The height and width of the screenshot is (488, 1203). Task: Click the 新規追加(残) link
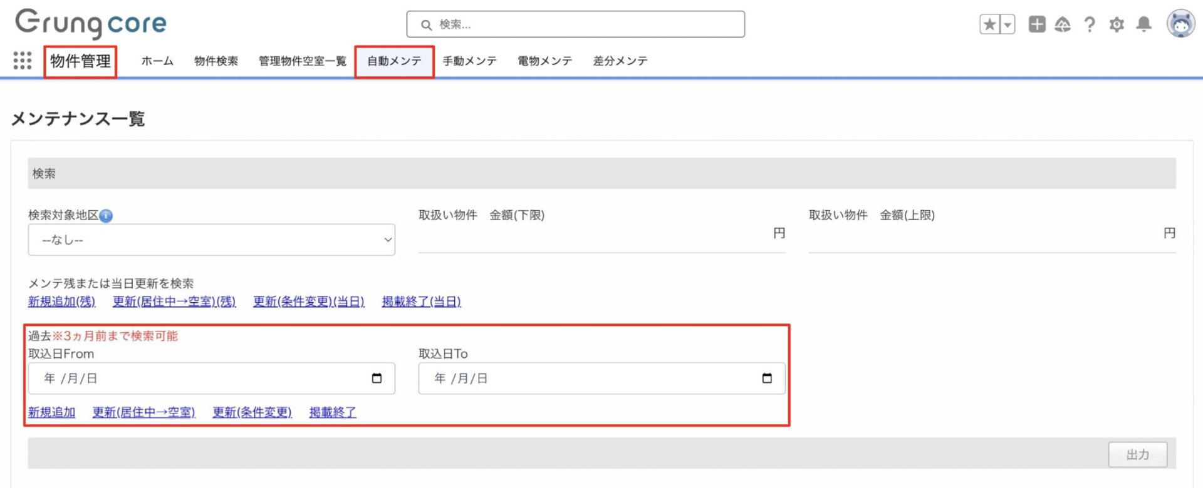pyautogui.click(x=61, y=302)
